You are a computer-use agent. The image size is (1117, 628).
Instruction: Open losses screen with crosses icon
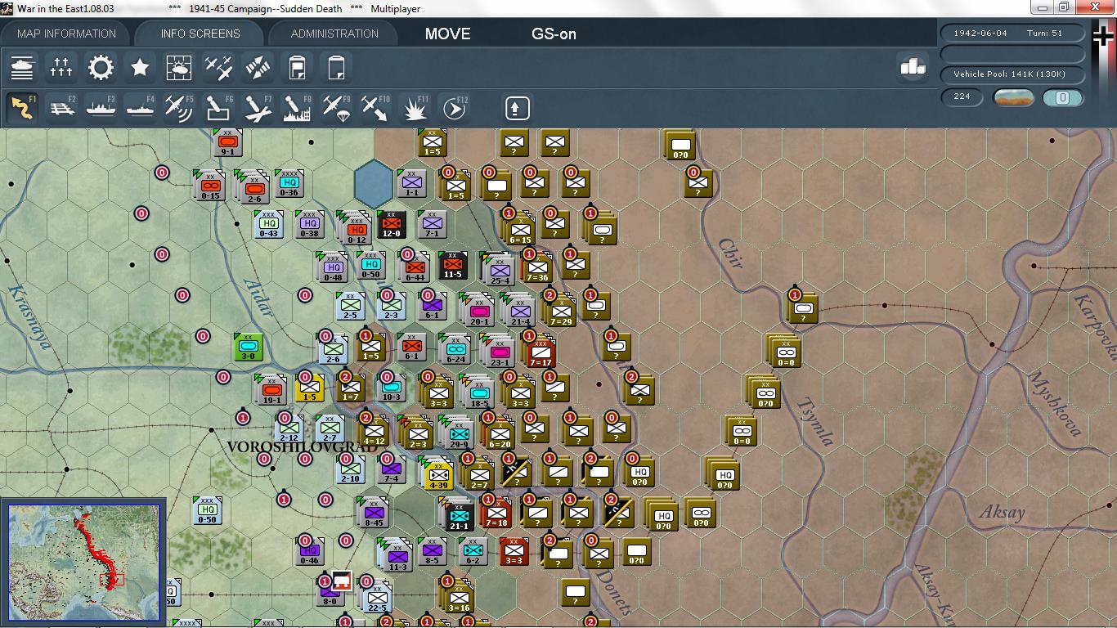[61, 67]
